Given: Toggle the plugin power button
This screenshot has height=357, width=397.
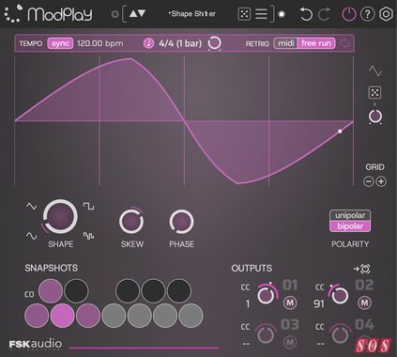Looking at the screenshot, I should coord(348,14).
